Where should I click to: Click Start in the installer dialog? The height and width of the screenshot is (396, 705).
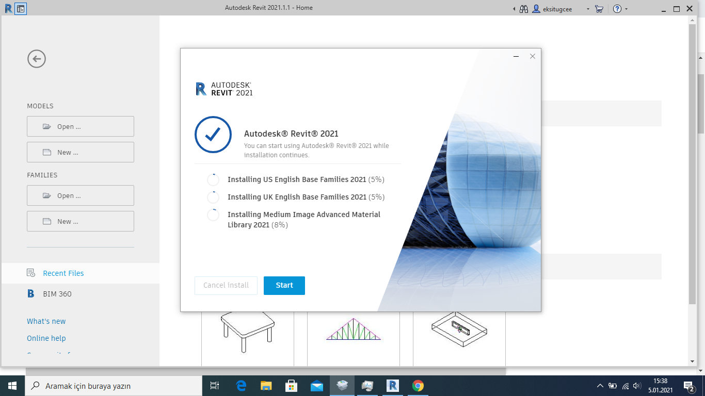pos(284,286)
